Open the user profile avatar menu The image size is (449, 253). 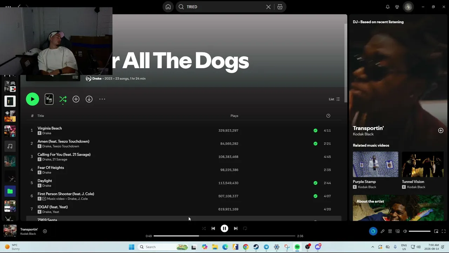pos(408,7)
